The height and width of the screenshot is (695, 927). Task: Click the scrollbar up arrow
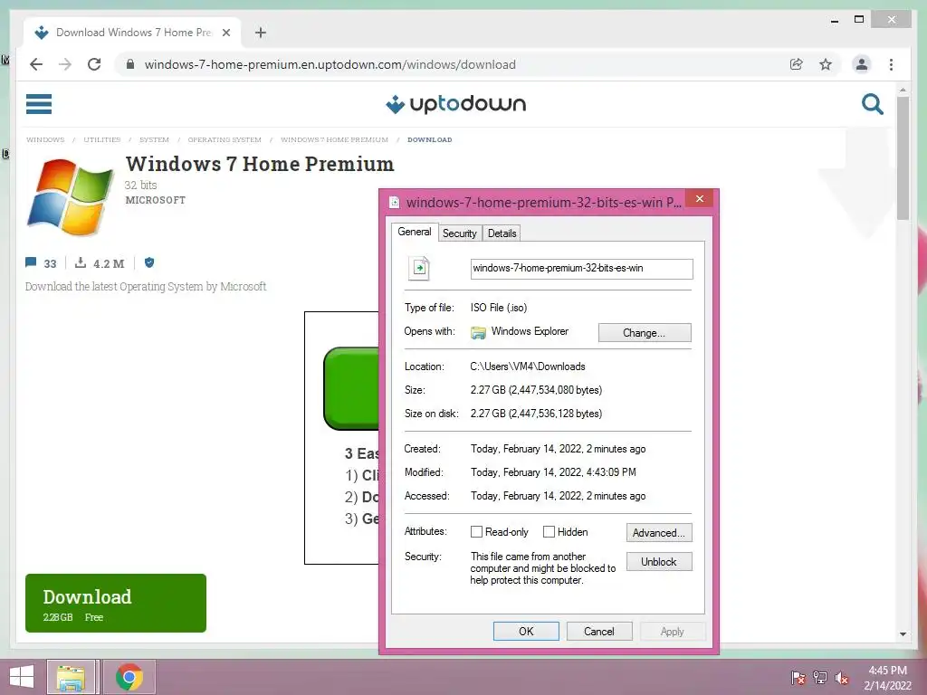903,90
